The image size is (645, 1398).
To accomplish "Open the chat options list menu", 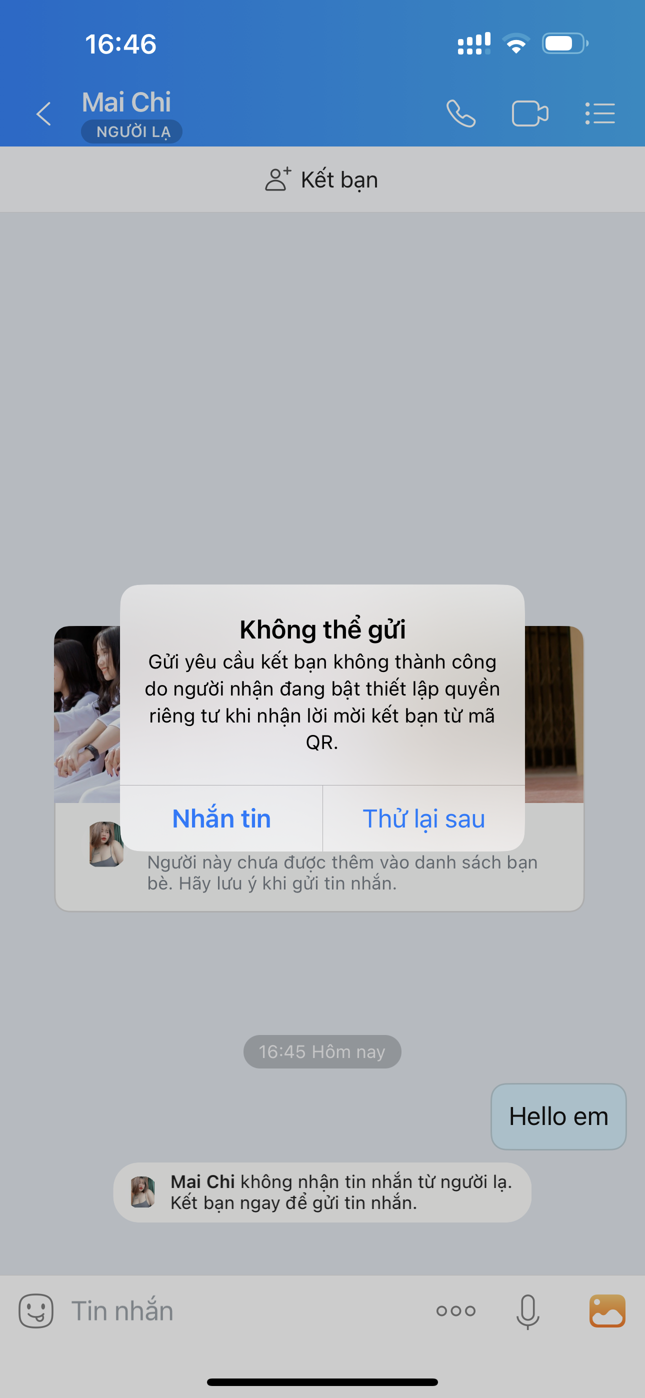I will (600, 114).
